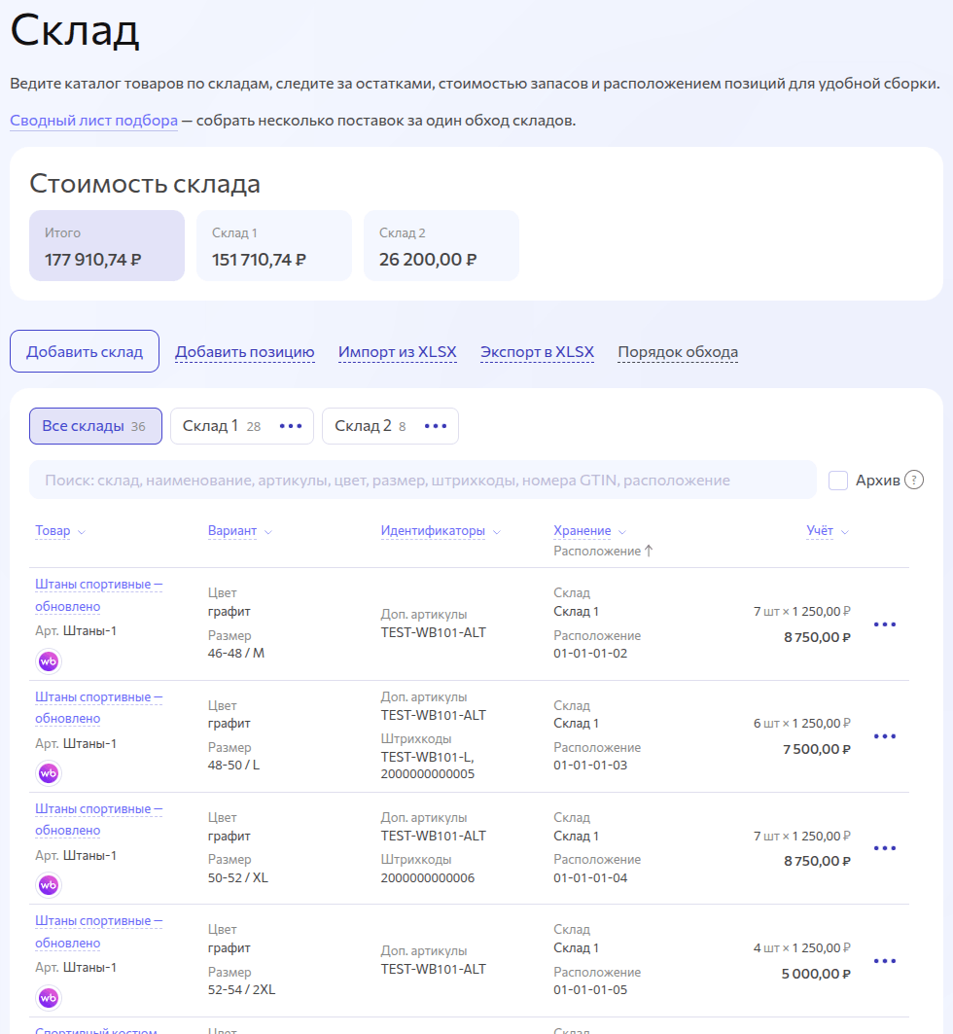Toggle the Архив checkbox

838,481
